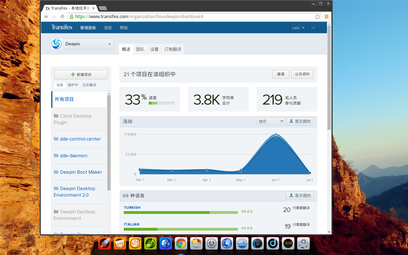The height and width of the screenshot is (255, 408).
Task: Open the 帮助 menu item
Action: click(124, 28)
